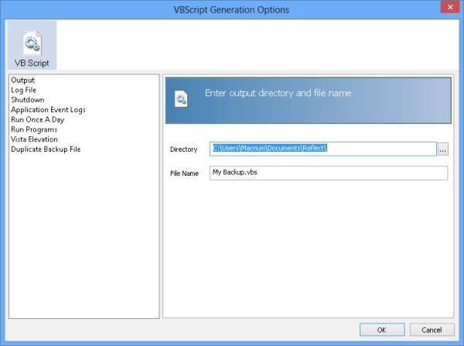Select the VB Script icon tab
The image size is (464, 346).
pyautogui.click(x=32, y=46)
